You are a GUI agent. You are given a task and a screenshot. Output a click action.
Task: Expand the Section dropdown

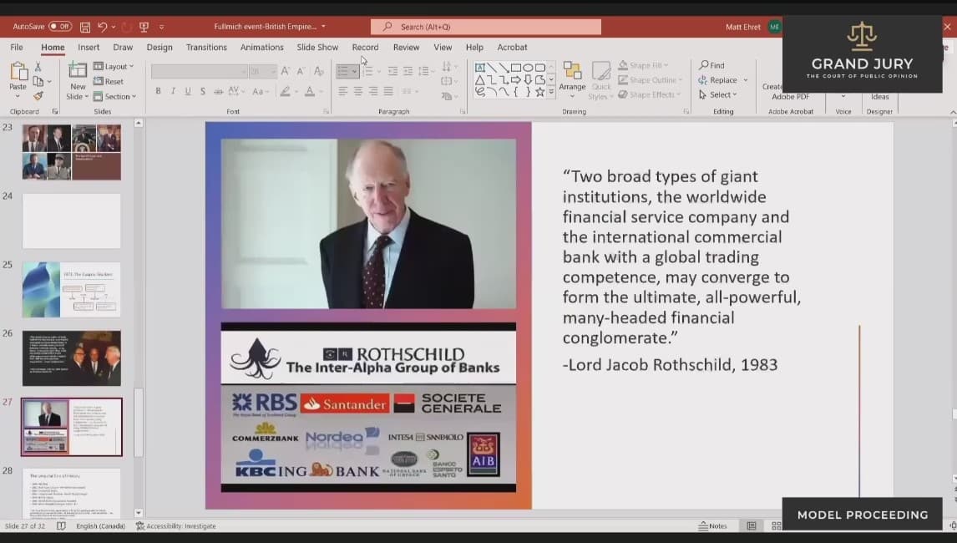coord(114,96)
